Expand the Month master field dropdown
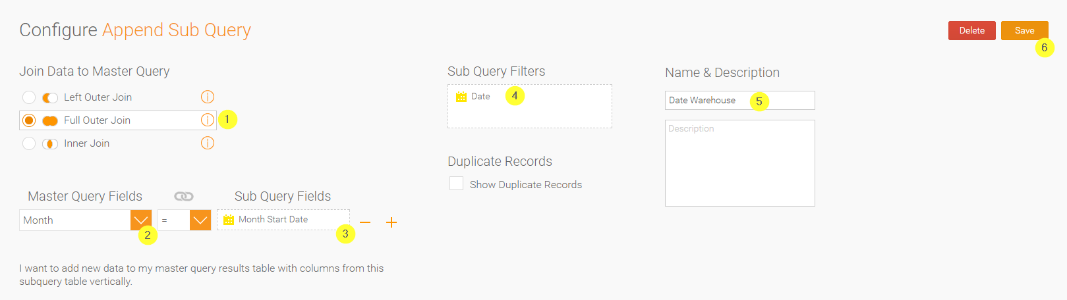 (x=141, y=220)
